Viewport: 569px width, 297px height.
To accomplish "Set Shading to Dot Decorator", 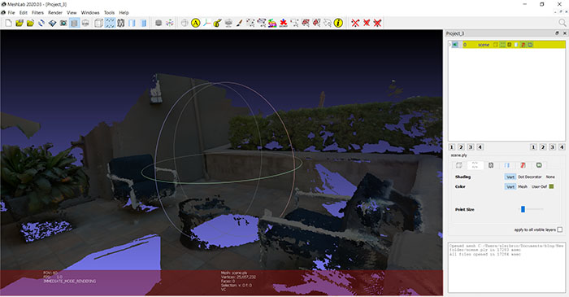I will [x=529, y=177].
